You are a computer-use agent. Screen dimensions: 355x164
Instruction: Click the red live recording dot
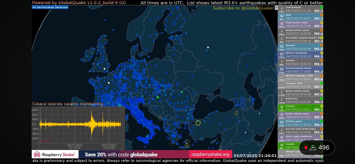[x=306, y=147]
